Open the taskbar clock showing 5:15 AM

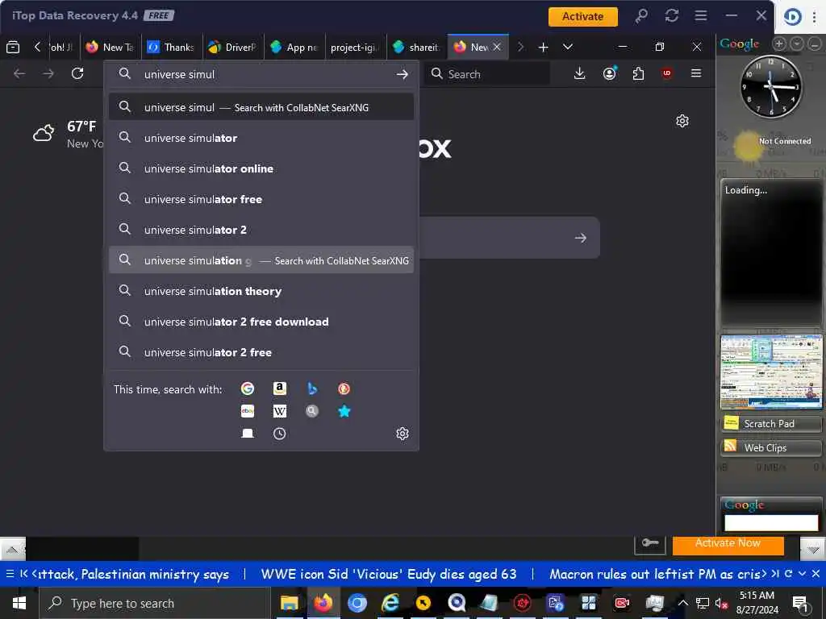pyautogui.click(x=757, y=603)
